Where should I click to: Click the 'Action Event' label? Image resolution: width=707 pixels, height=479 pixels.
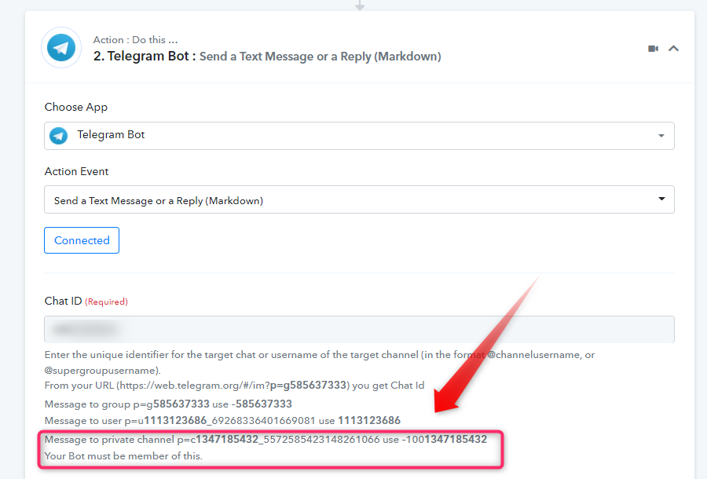pos(76,171)
